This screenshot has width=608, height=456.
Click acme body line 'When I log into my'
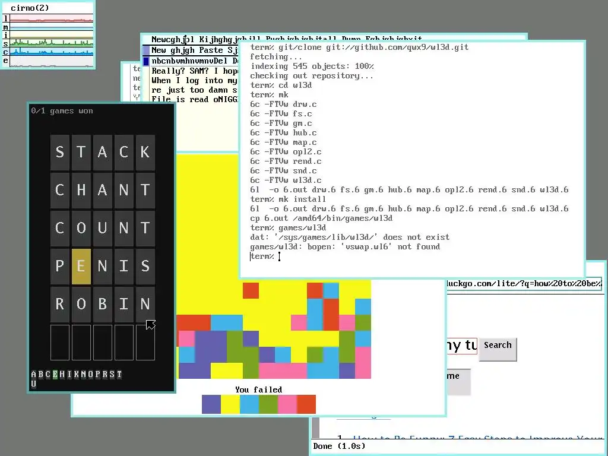coord(194,81)
